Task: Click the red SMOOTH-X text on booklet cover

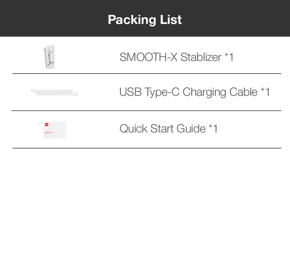Action: pyautogui.click(x=49, y=133)
